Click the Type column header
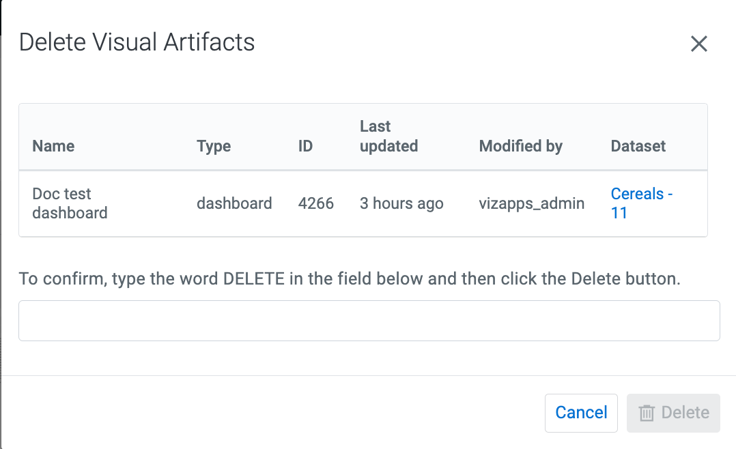This screenshot has height=449, width=736. point(214,146)
